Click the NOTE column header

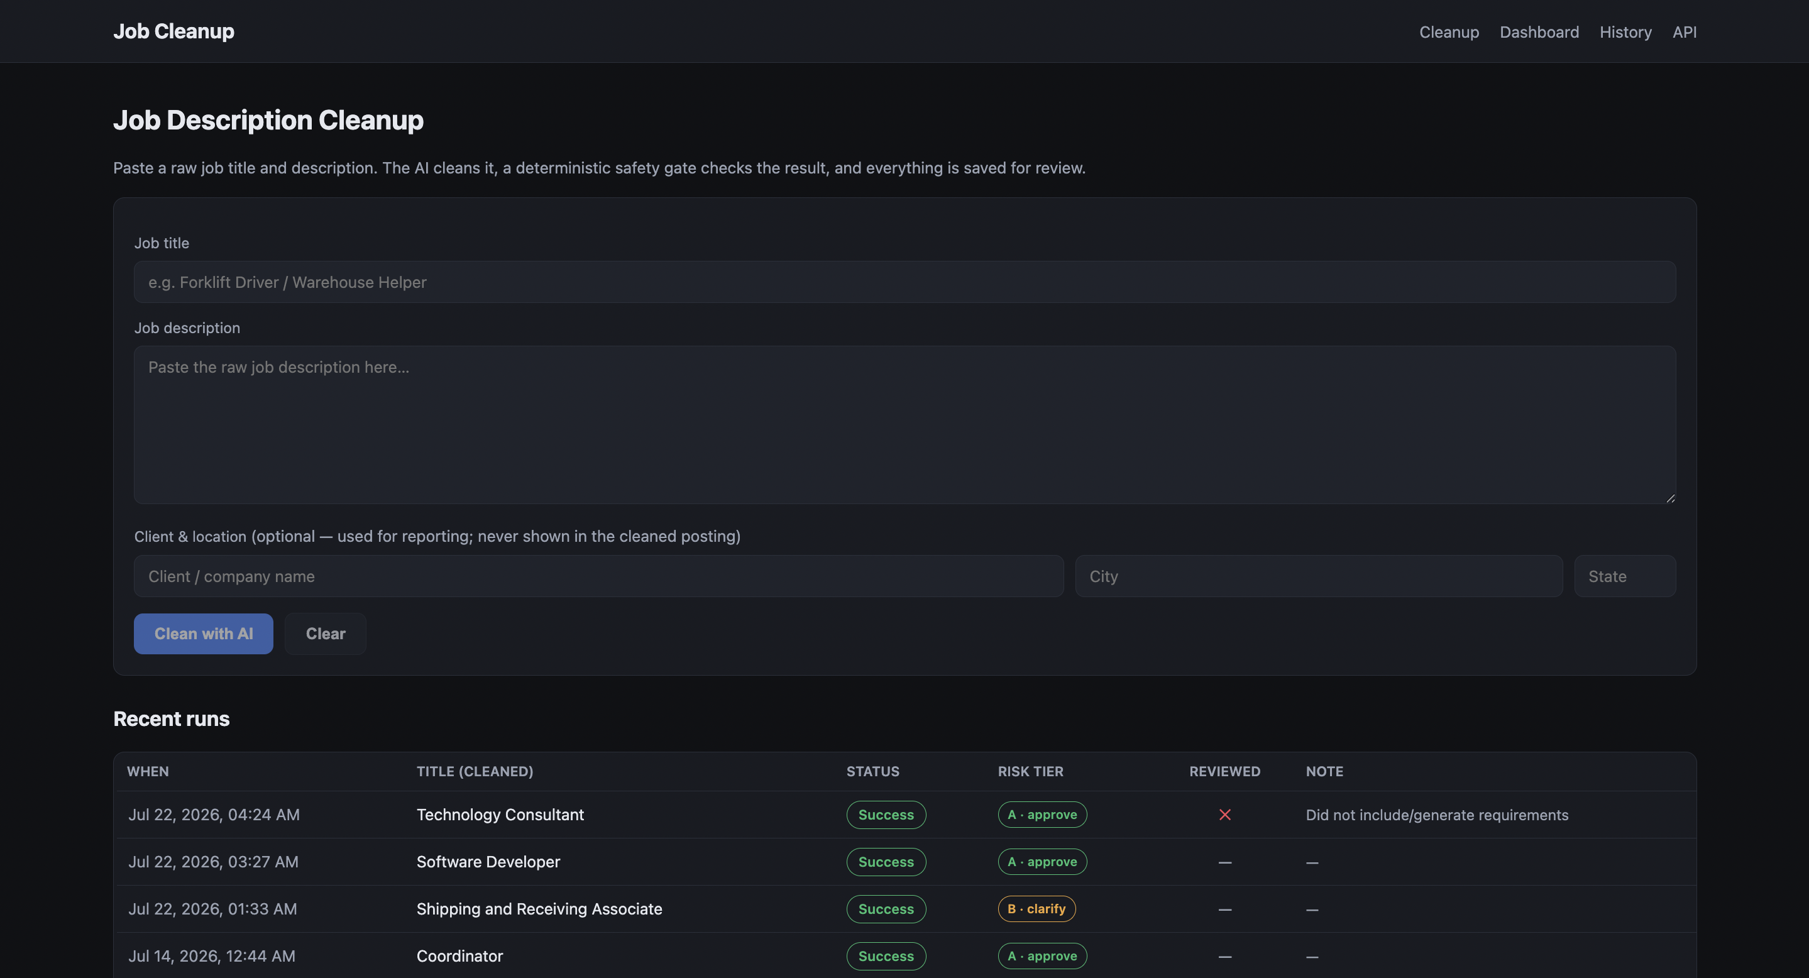[x=1324, y=772]
